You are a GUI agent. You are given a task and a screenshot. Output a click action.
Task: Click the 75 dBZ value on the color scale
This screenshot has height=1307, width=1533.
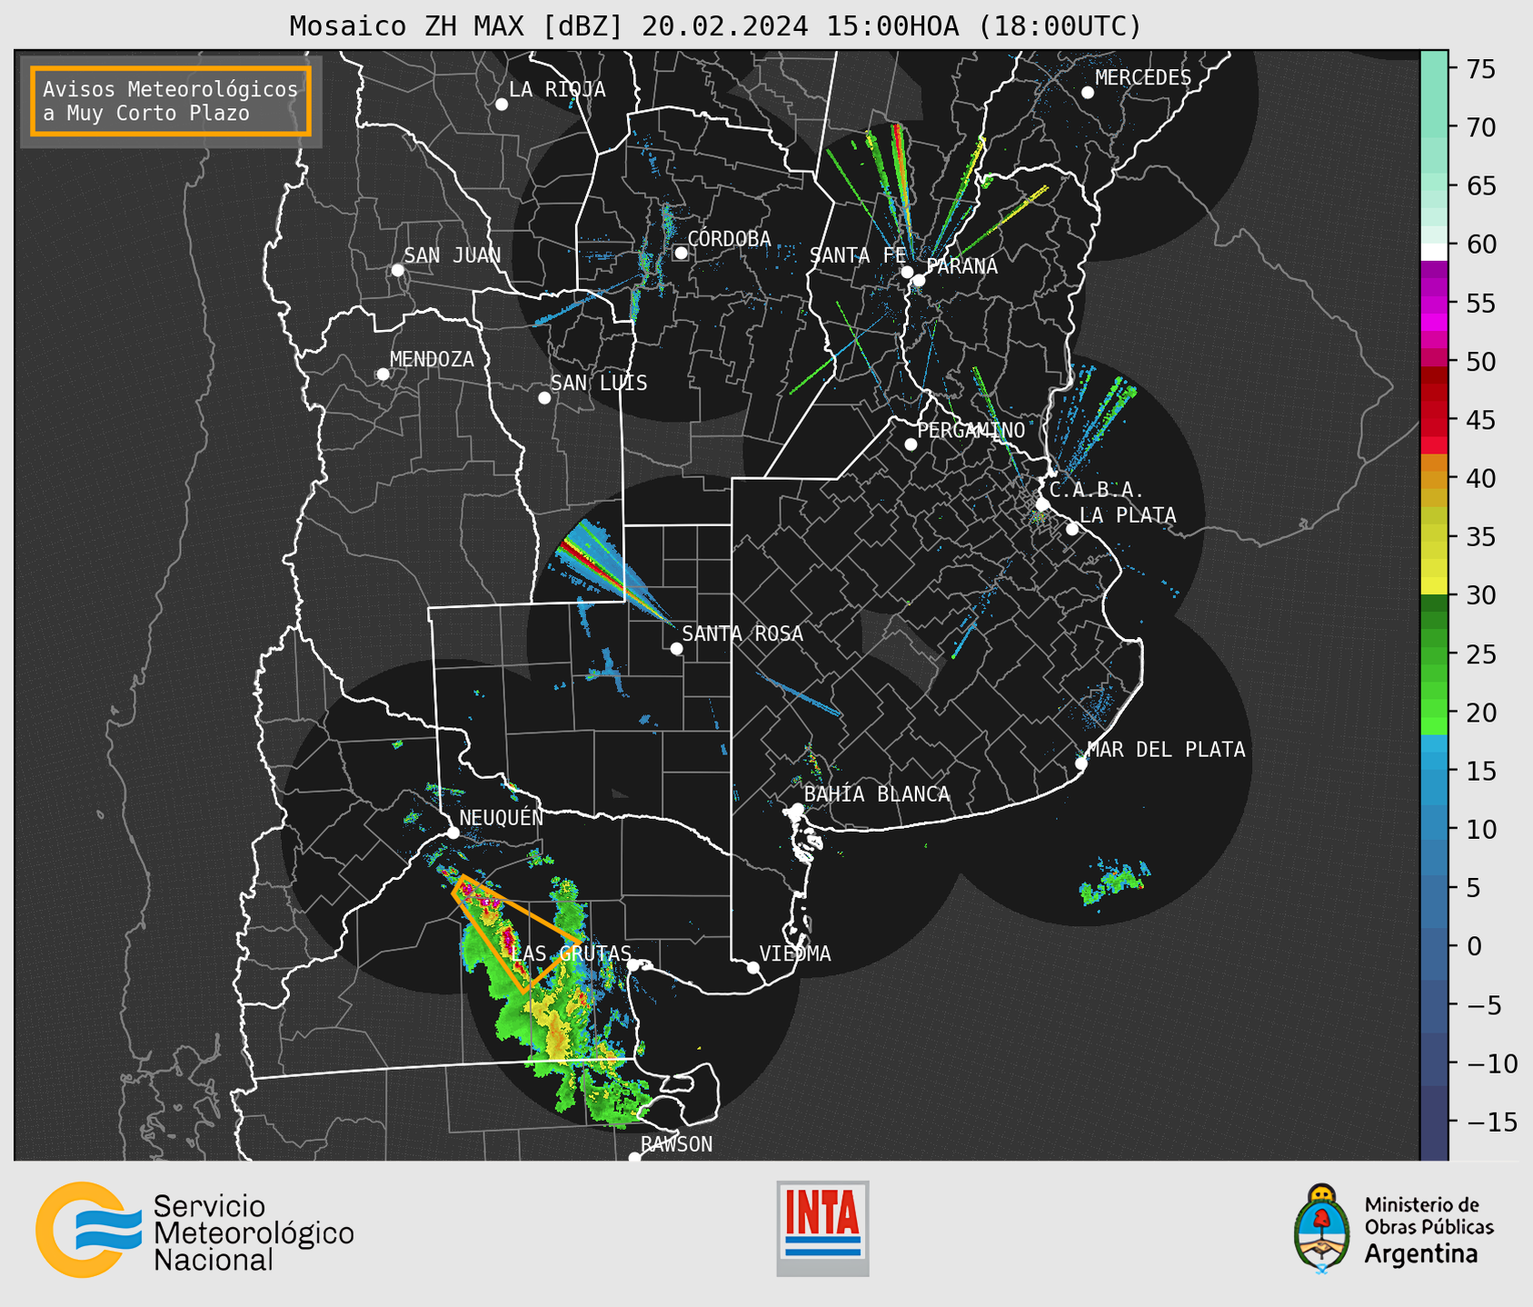(1480, 69)
